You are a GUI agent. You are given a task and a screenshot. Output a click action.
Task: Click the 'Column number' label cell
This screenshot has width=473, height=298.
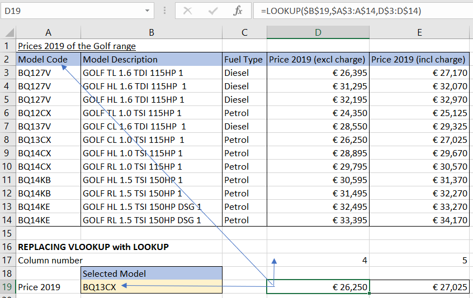[x=48, y=260]
